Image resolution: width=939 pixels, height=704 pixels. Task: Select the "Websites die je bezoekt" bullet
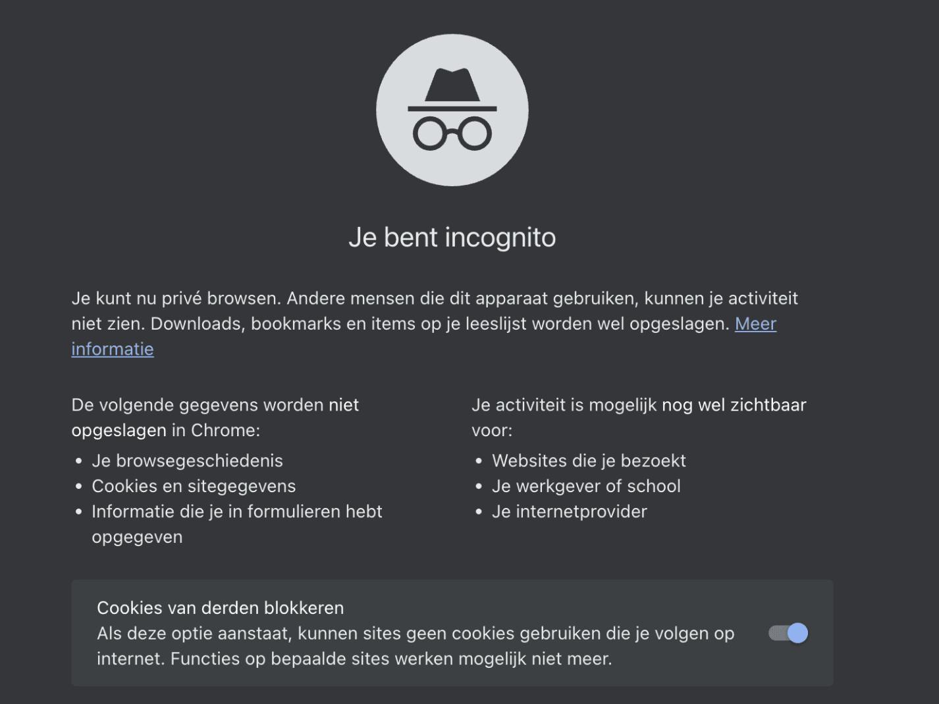click(x=589, y=461)
